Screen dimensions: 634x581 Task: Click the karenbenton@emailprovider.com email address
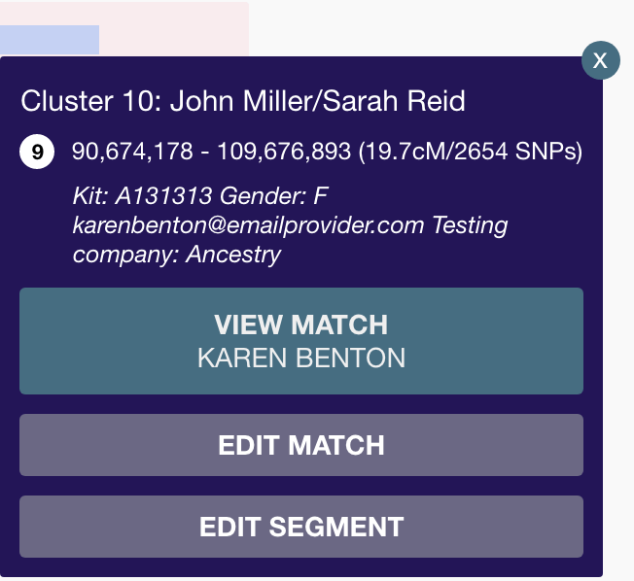pos(248,225)
